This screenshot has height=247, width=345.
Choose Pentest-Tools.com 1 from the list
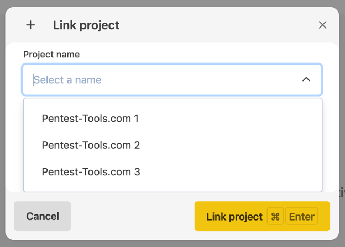click(172, 119)
